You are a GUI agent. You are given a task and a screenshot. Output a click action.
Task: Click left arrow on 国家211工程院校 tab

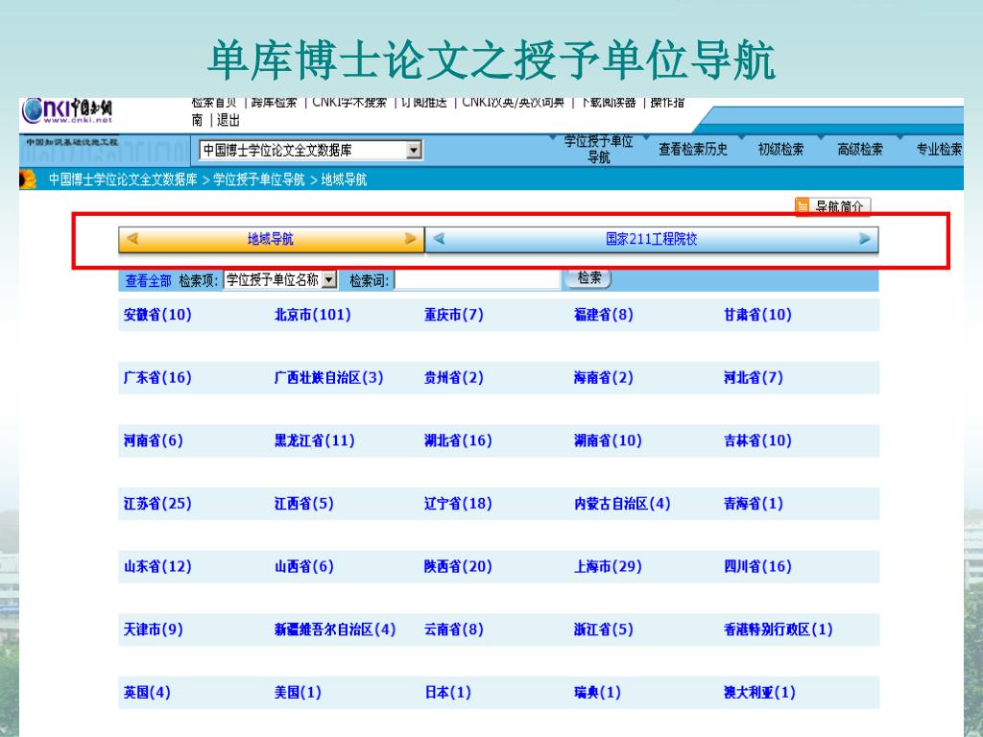pos(439,239)
